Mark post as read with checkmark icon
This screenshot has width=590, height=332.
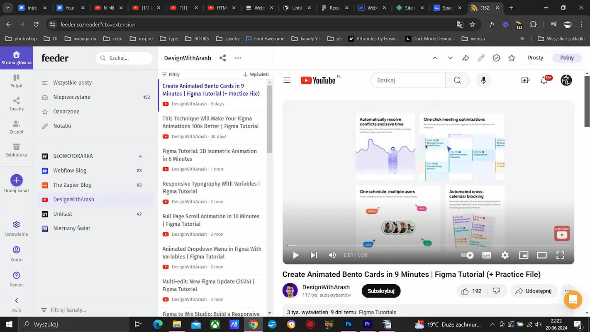coord(496,58)
